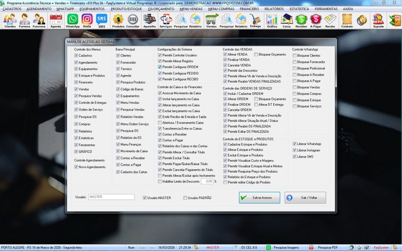Image resolution: width=402 pixels, height=251 pixels.
Task: Open the Produtos toolbar icon
Action: [x=118, y=20]
